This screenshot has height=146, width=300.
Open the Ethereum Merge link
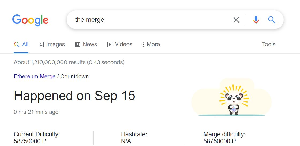click(x=35, y=76)
